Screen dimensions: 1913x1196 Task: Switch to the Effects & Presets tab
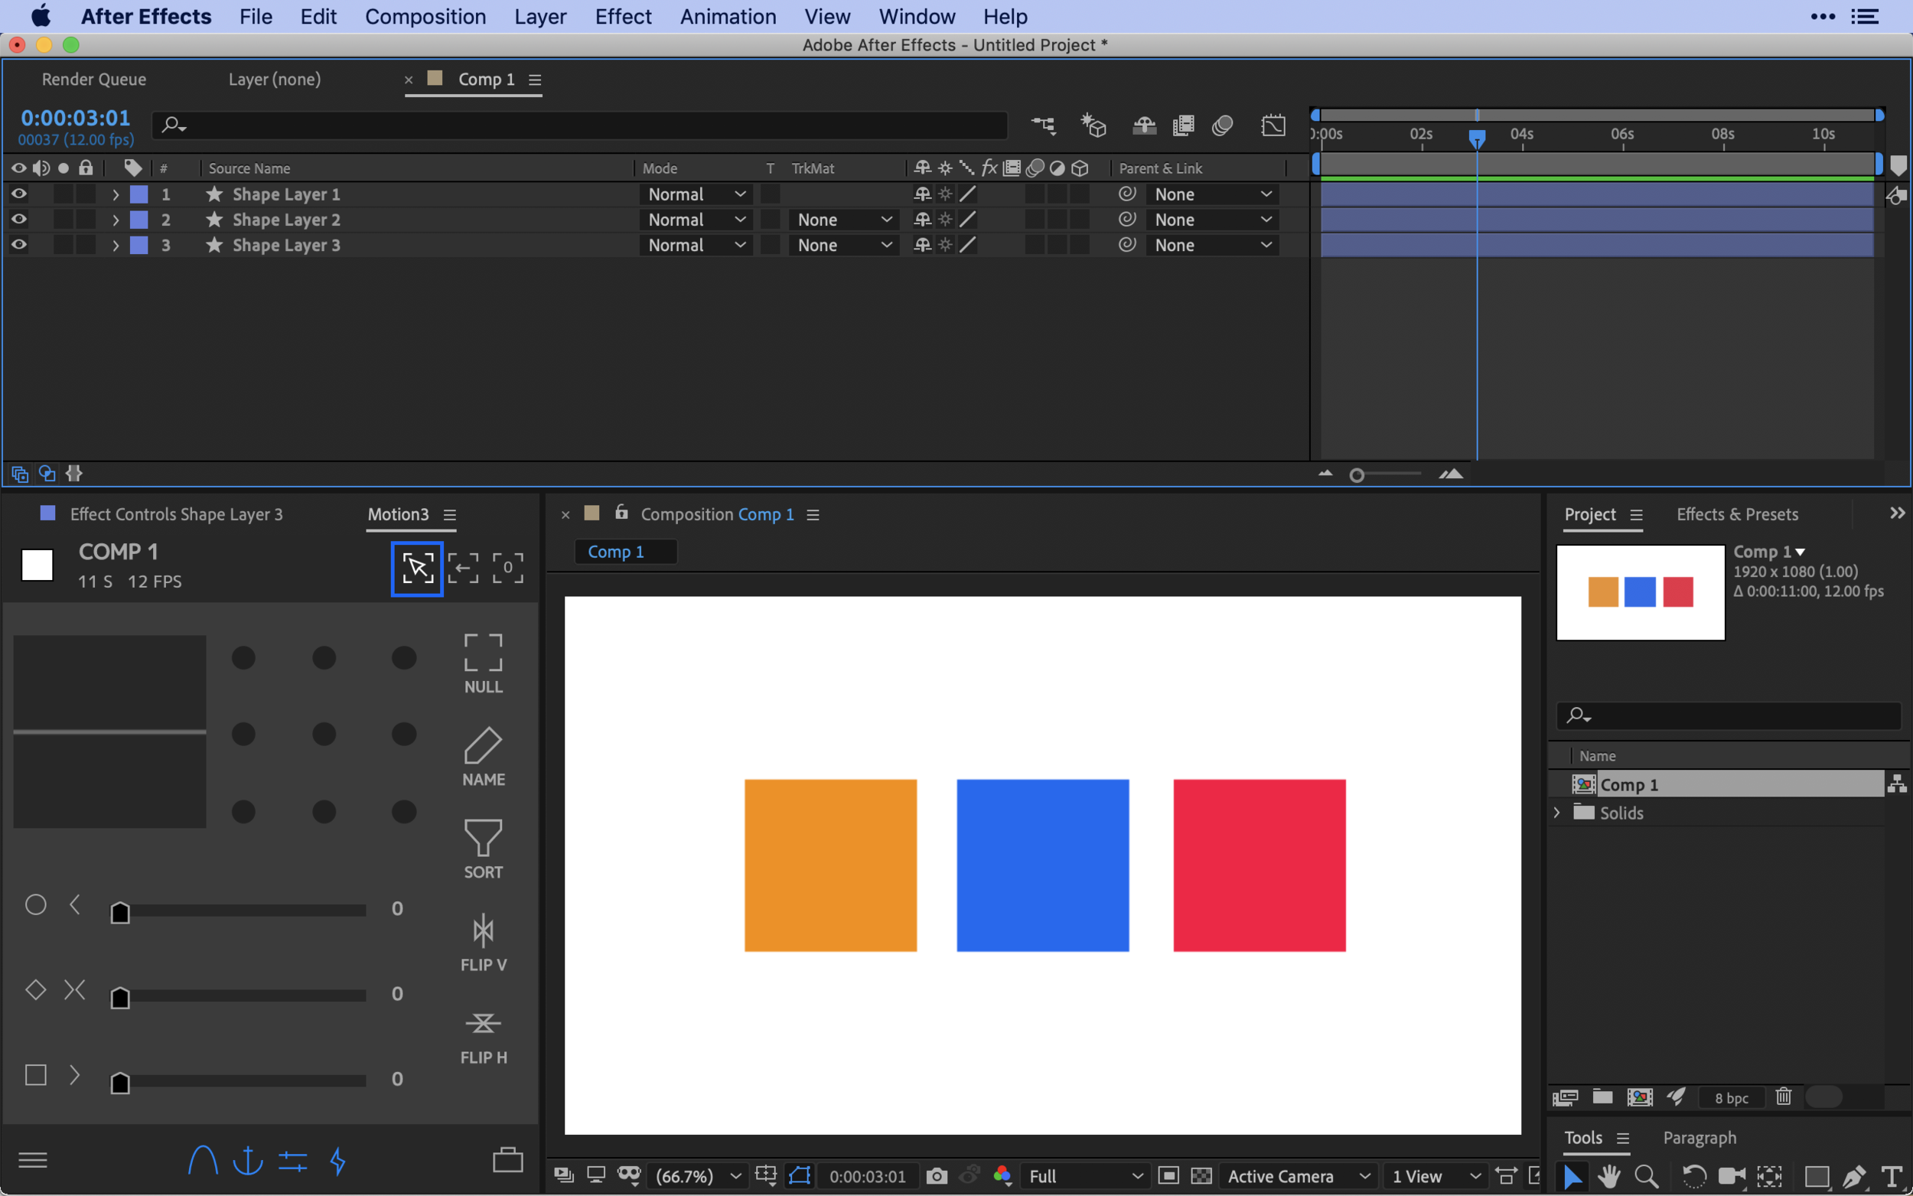pyautogui.click(x=1737, y=514)
